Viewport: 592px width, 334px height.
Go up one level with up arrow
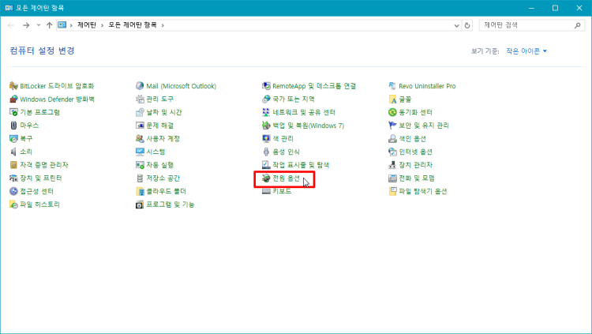(50, 25)
